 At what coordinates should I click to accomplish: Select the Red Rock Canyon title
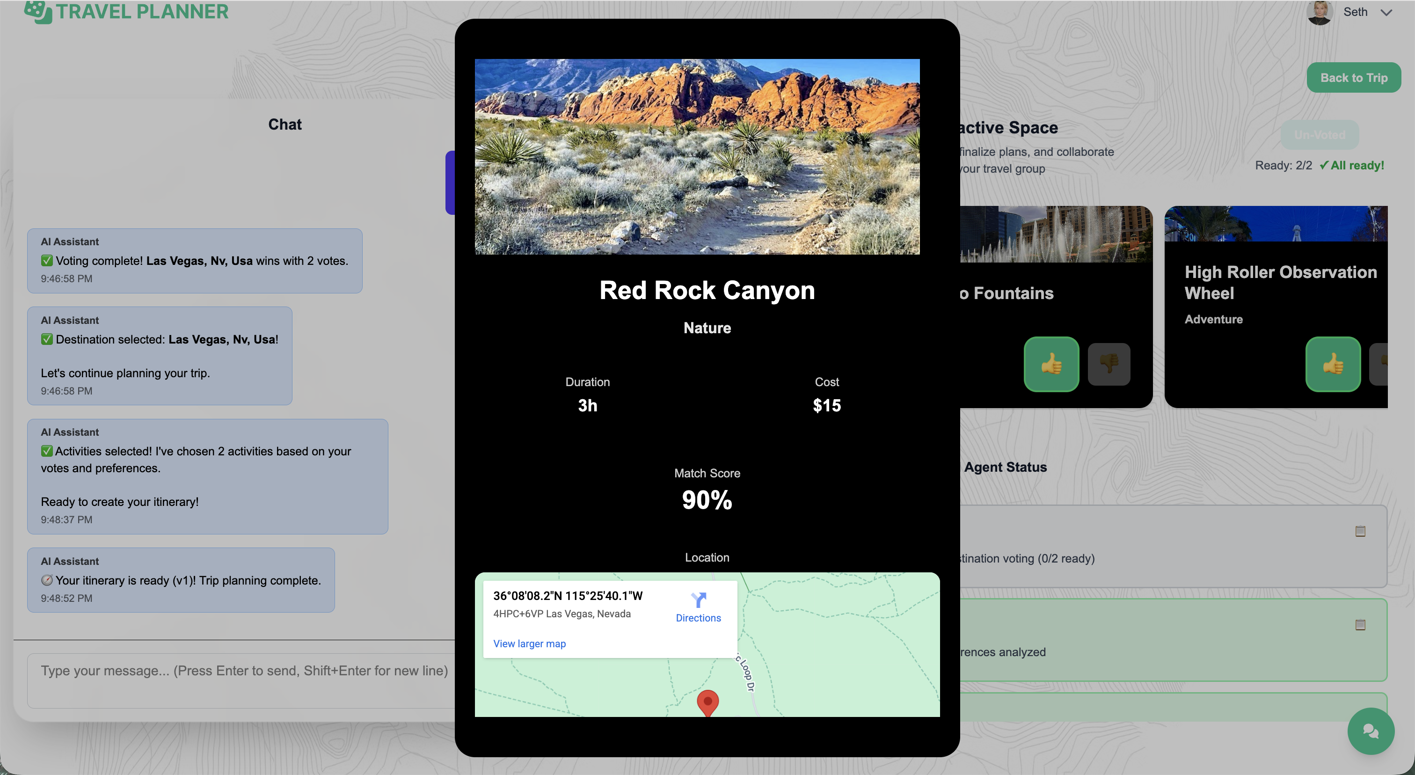tap(707, 291)
